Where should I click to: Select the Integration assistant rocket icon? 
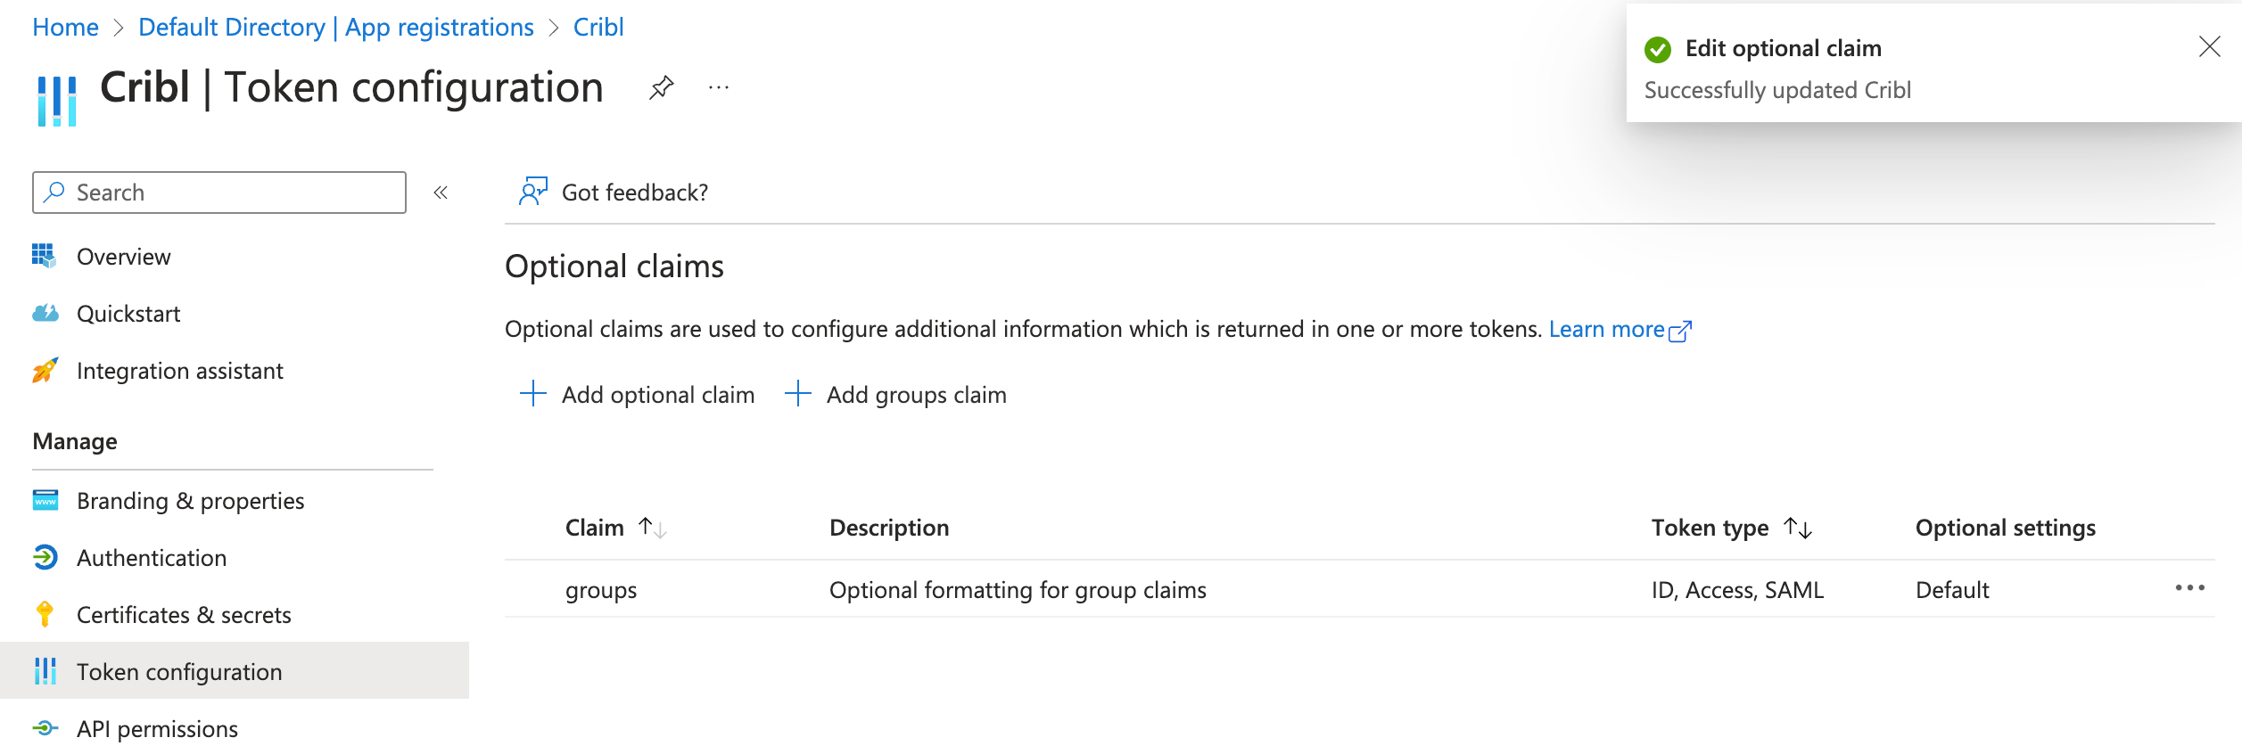47,371
